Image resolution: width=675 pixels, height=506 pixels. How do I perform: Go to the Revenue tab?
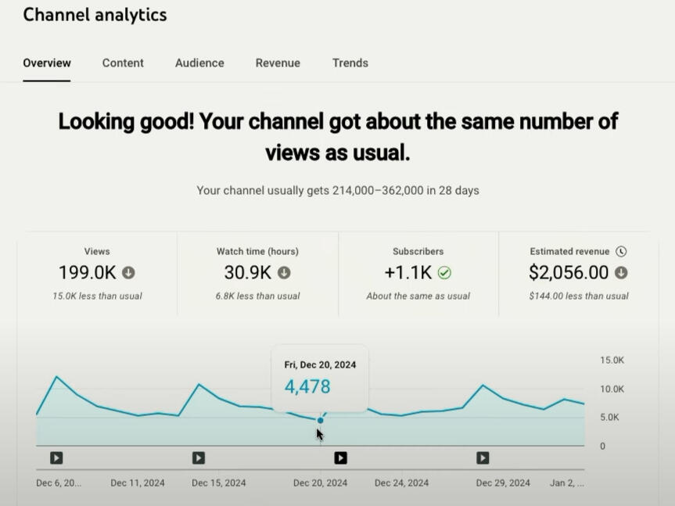pos(278,63)
